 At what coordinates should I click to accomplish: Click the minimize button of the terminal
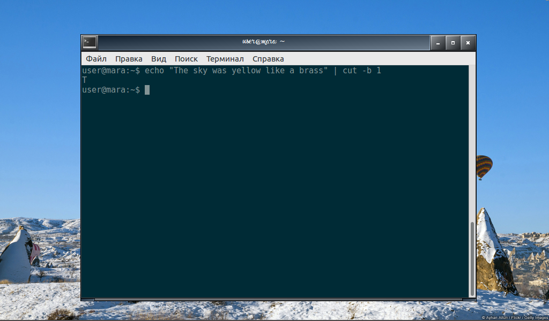coord(437,43)
